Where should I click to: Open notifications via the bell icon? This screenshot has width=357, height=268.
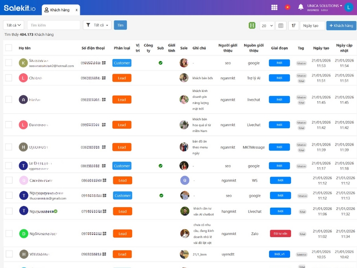tap(301, 6)
